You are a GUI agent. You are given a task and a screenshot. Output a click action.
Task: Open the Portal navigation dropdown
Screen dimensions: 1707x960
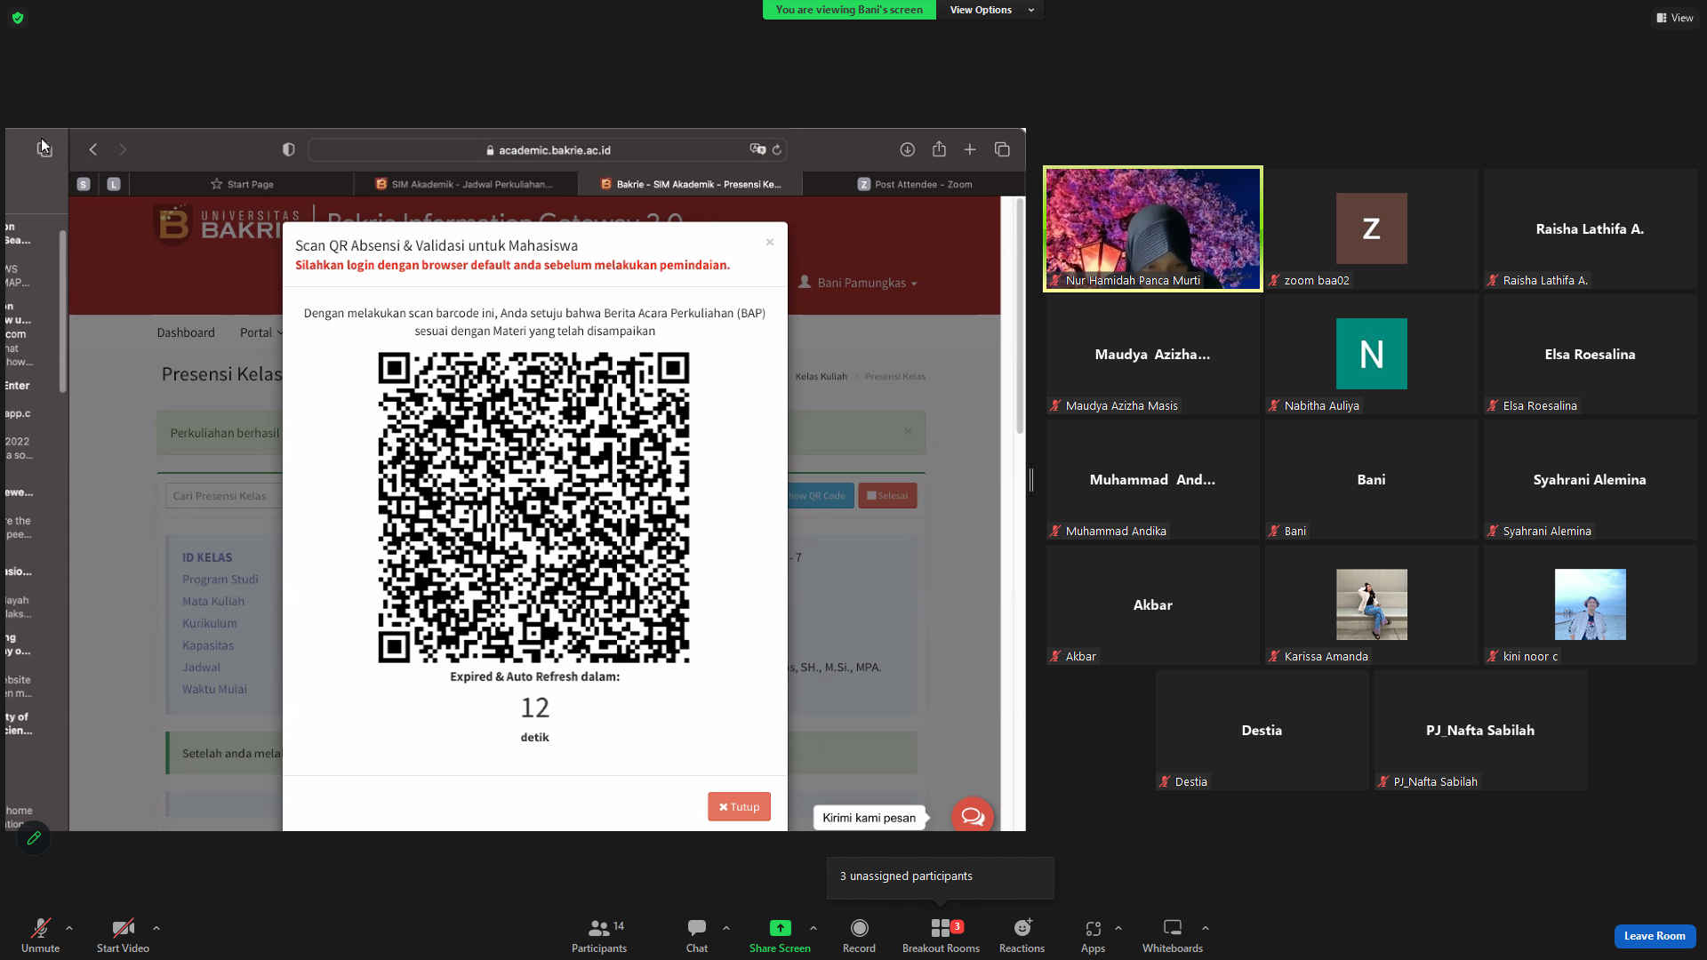coord(261,332)
